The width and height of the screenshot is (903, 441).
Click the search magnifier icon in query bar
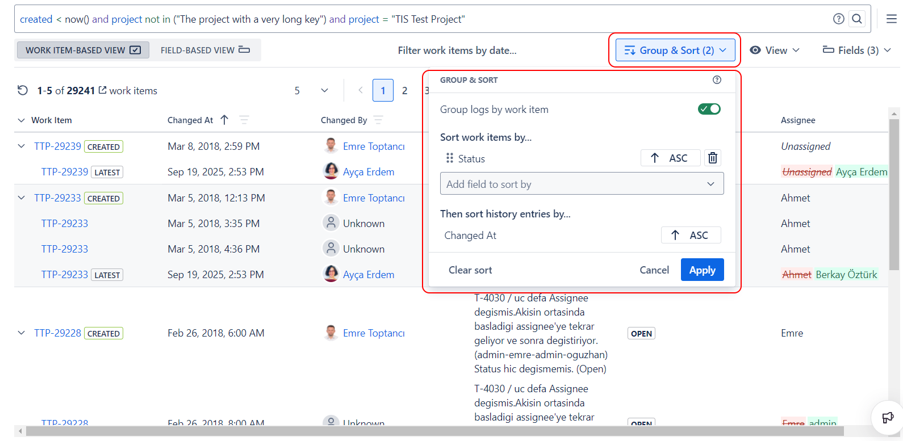click(x=857, y=19)
